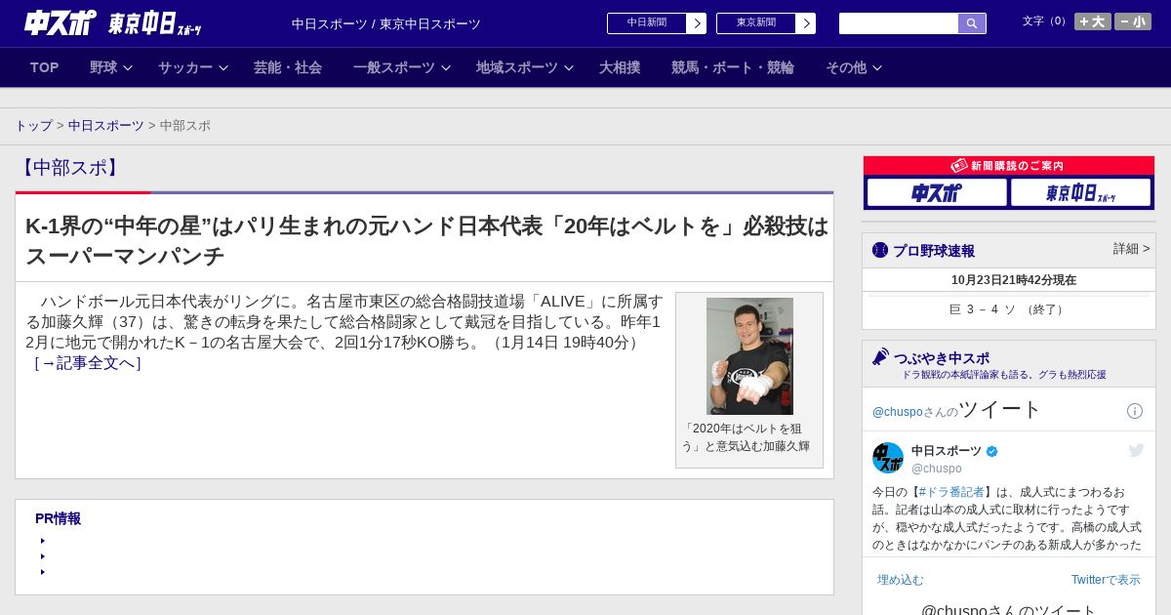Open その他 menu
1171x615 pixels.
[846, 67]
